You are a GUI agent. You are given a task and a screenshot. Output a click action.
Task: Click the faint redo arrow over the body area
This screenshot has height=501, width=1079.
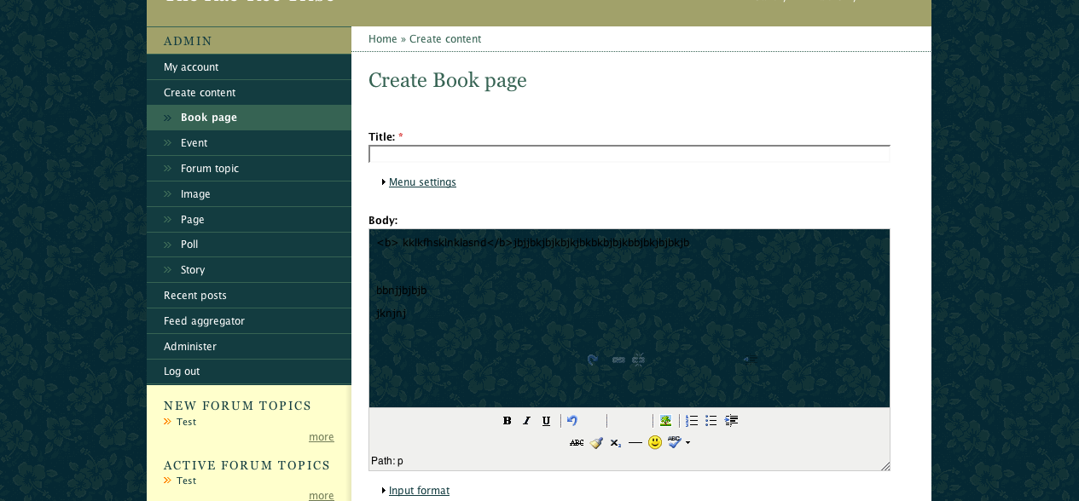click(x=593, y=360)
